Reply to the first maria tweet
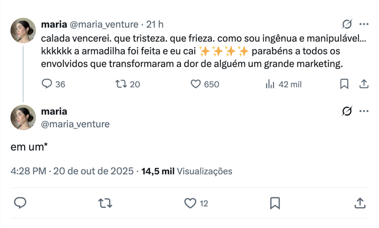 point(47,84)
